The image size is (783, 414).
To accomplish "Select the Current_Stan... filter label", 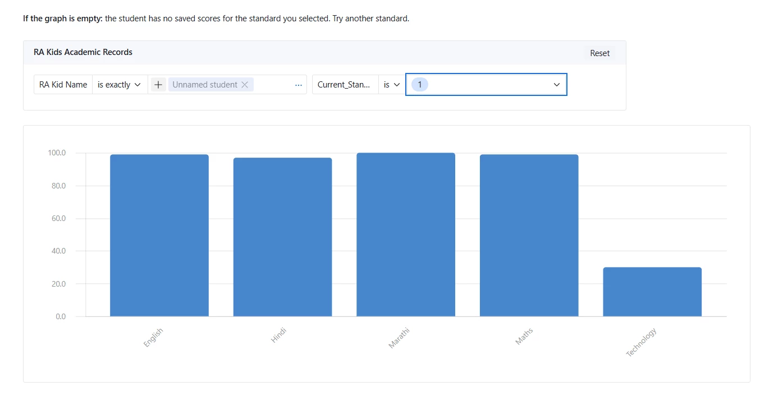I will [344, 85].
